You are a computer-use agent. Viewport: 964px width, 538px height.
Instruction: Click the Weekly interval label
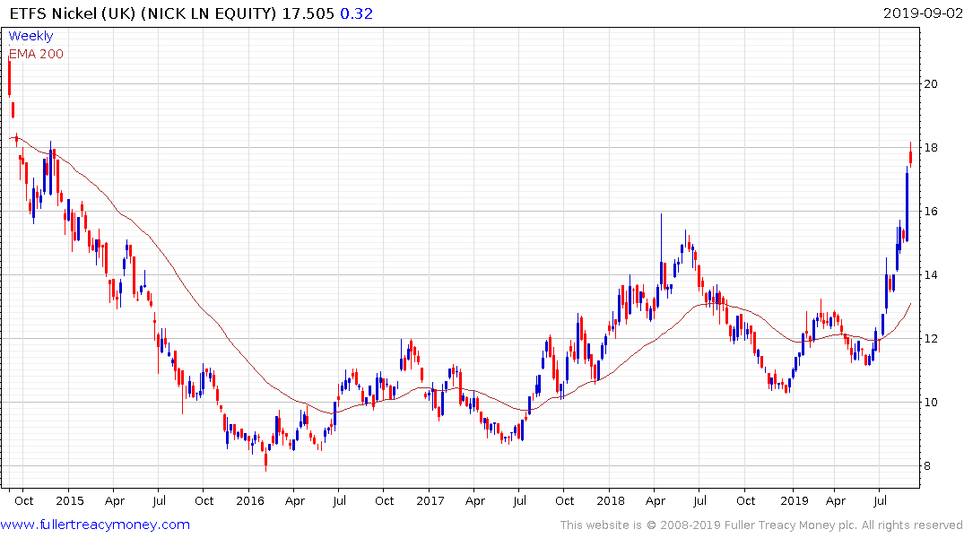30,36
